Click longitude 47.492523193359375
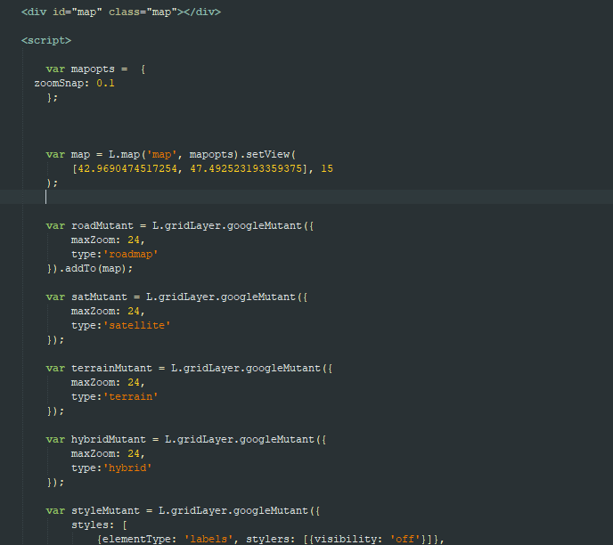Viewport: 613px width, 545px height. pyautogui.click(x=246, y=169)
